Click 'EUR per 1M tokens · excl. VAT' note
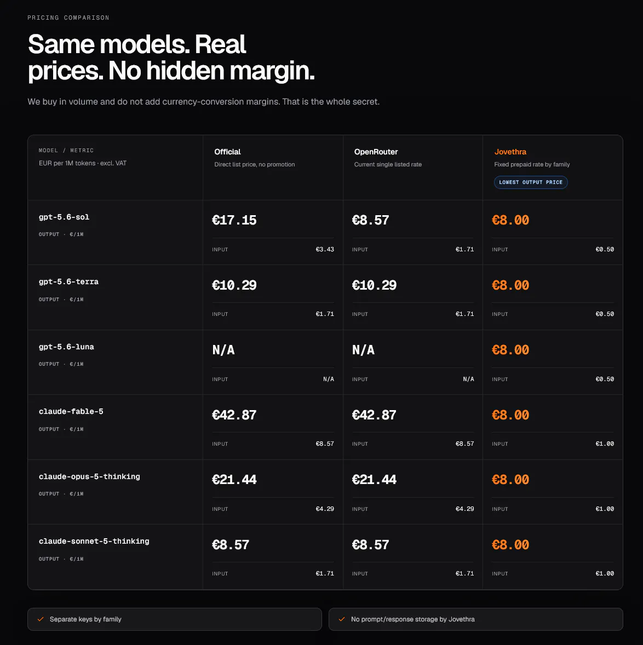The height and width of the screenshot is (645, 643). point(83,163)
